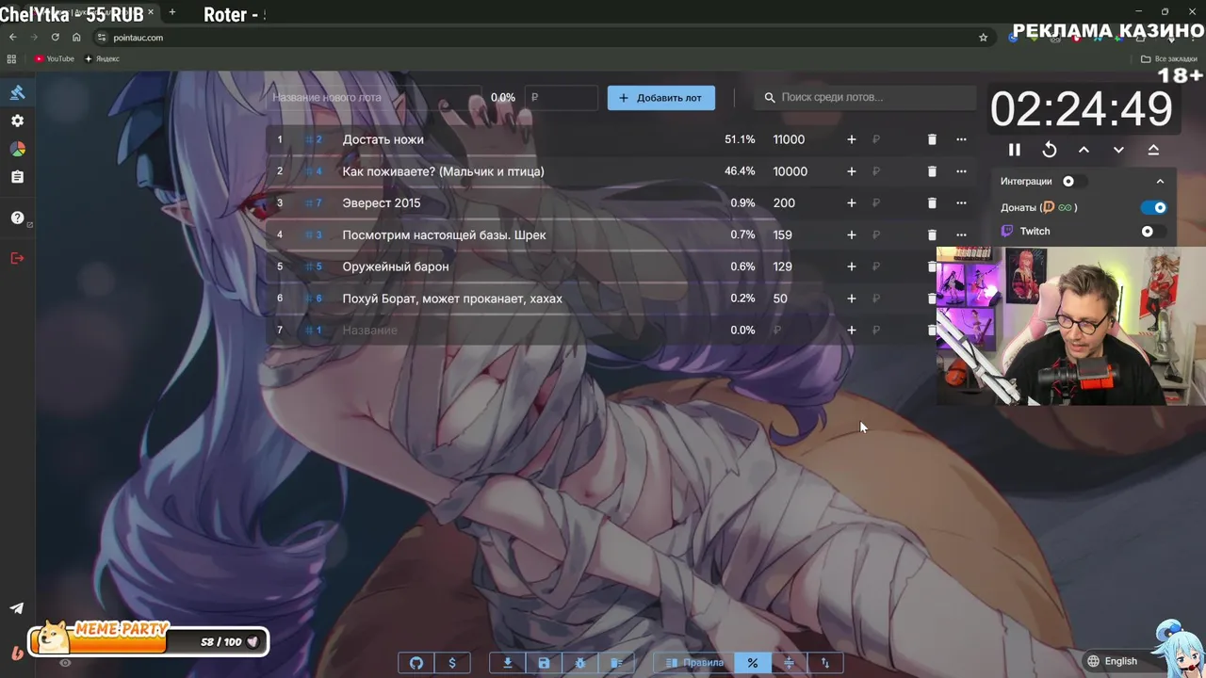
Task: Click the Meme Party 58/100 progress bar
Action: [149, 641]
